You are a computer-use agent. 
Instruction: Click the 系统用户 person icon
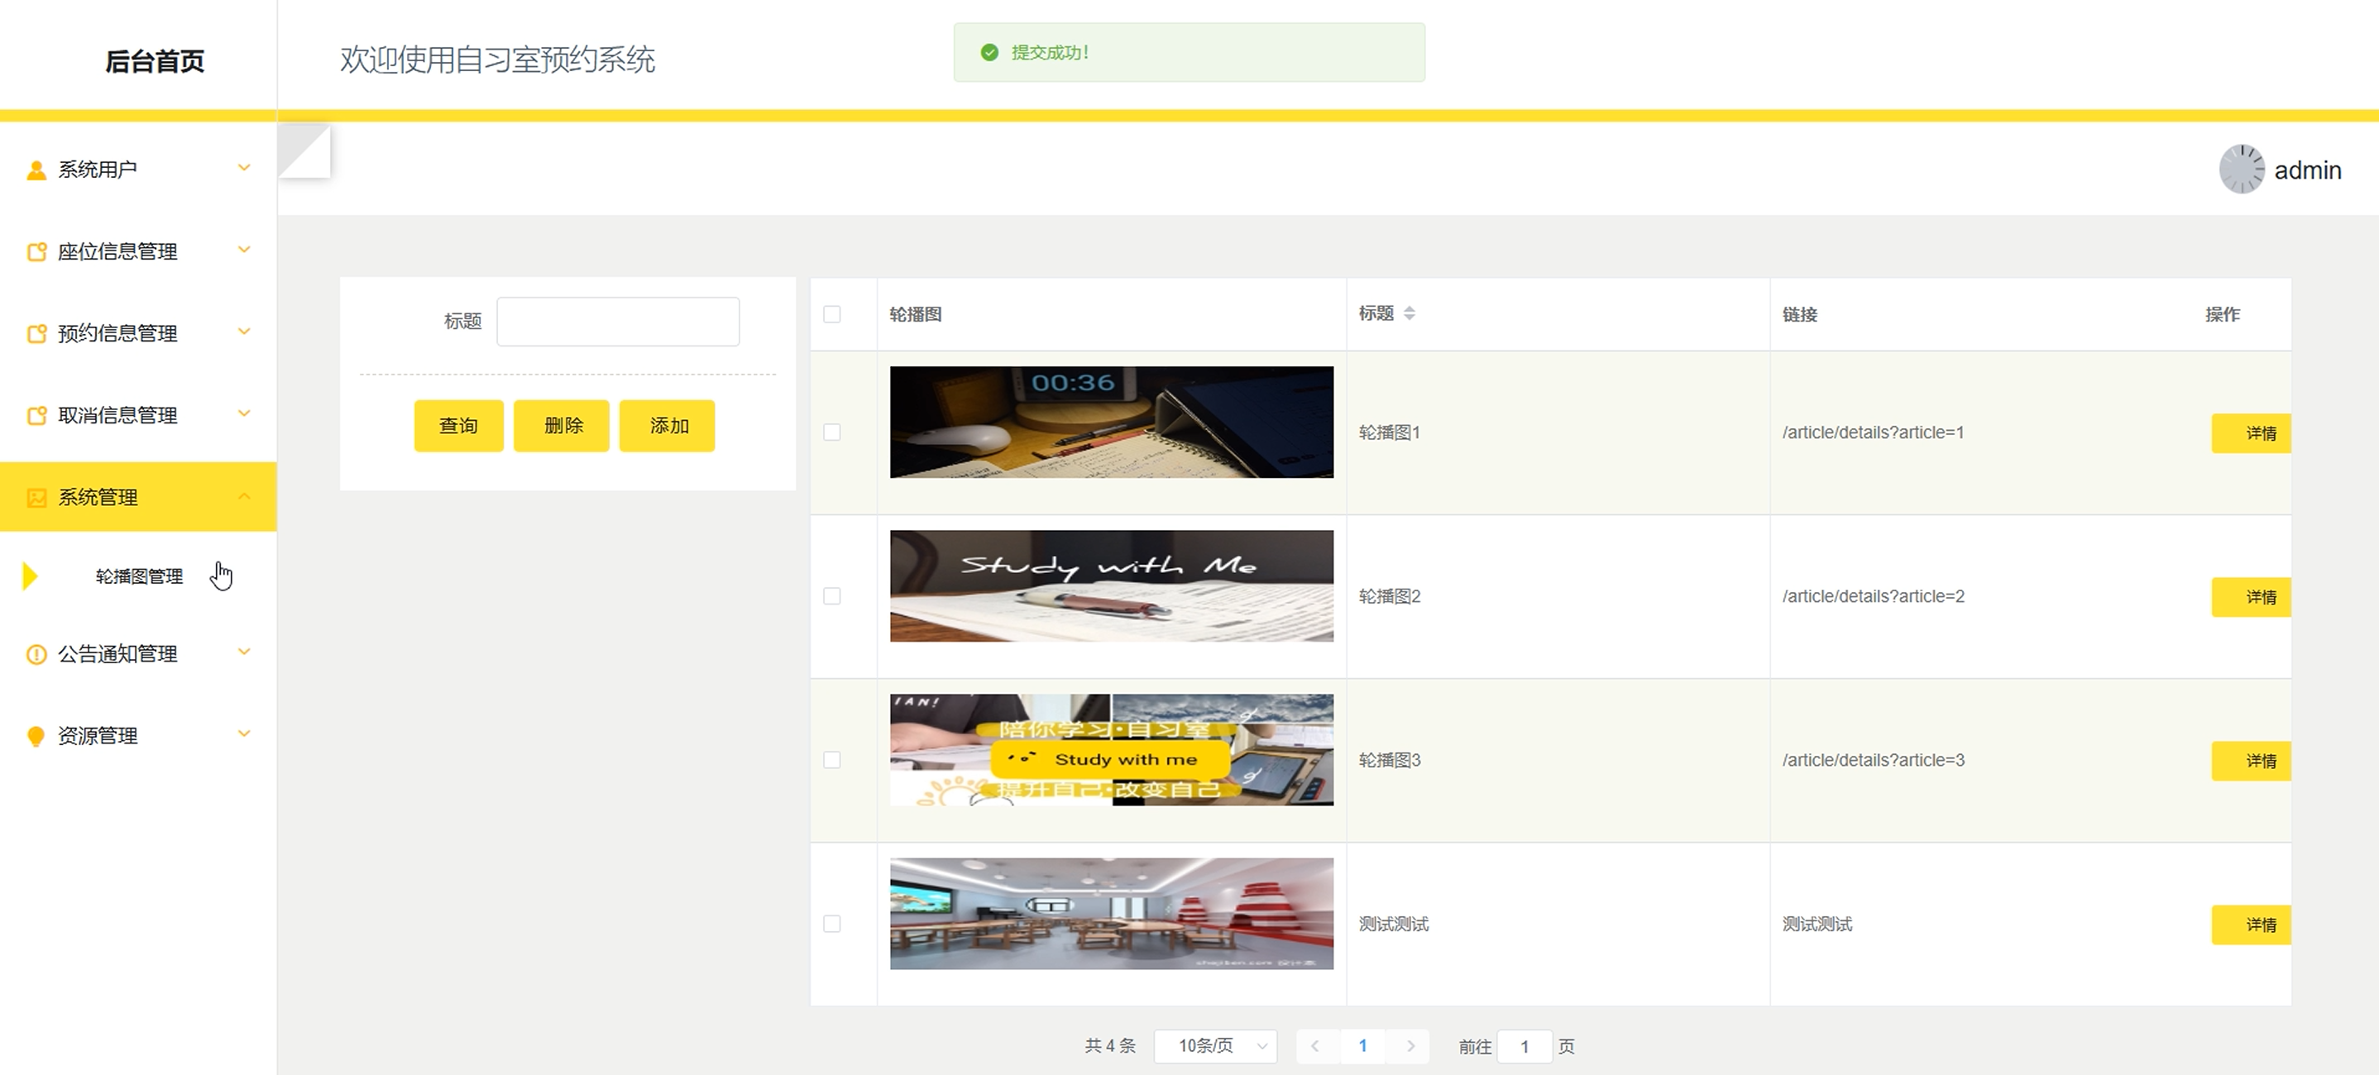click(36, 170)
